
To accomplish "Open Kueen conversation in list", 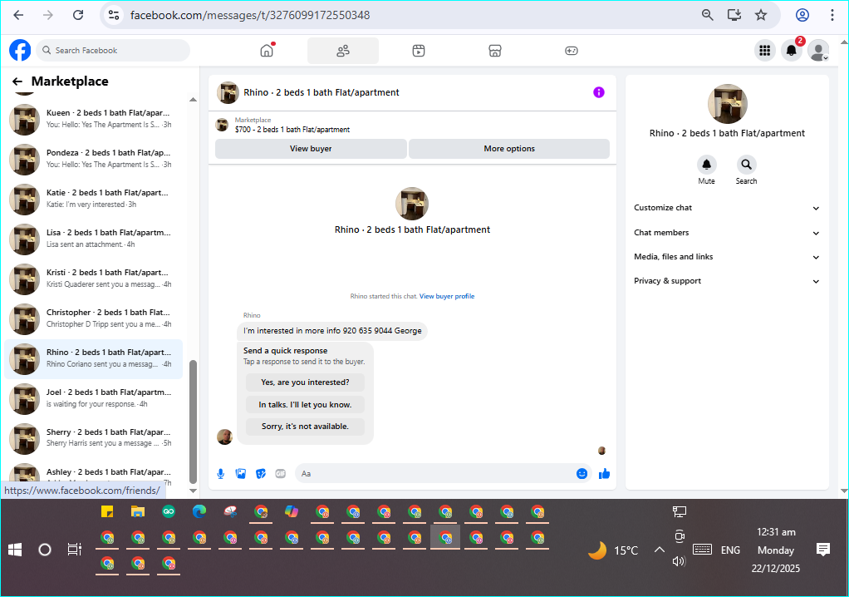I will pos(93,119).
